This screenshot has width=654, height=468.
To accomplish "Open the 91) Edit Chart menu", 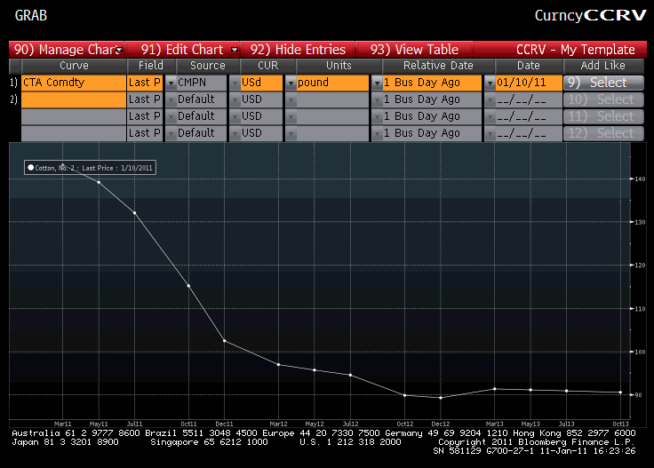I will coord(182,50).
